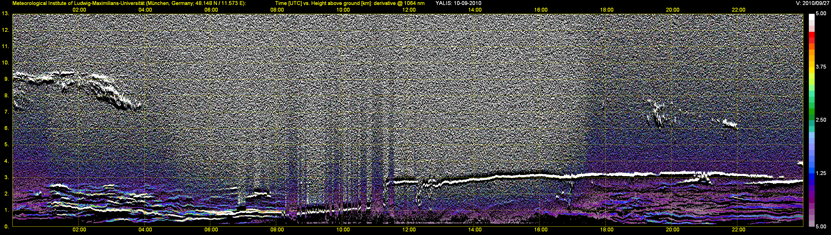Click the 12:00 label on the upper time axis
831x235 pixels.
click(x=409, y=10)
